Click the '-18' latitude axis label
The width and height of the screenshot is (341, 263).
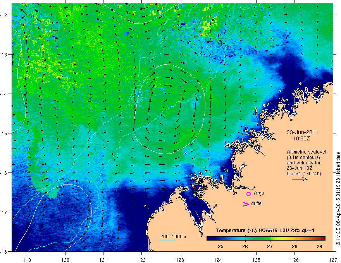[x=4, y=251]
